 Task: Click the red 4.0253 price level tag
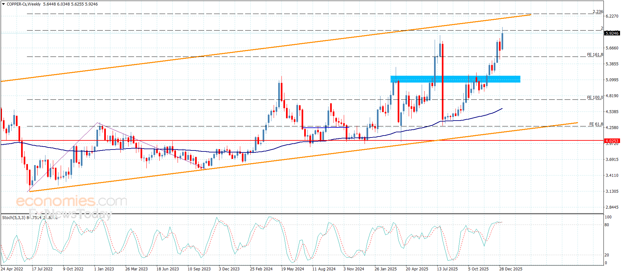pos(612,141)
